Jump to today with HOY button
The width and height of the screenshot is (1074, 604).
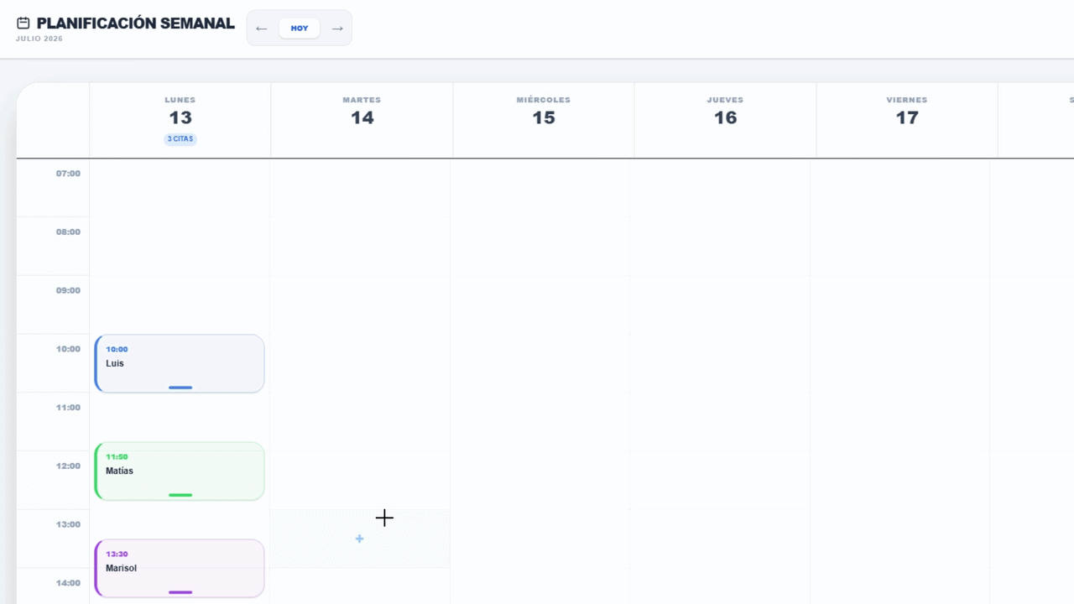(300, 29)
